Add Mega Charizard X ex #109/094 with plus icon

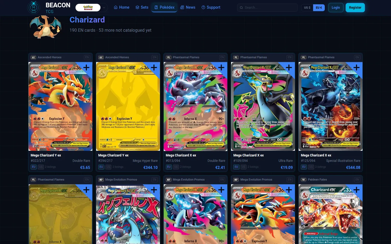tap(289, 68)
